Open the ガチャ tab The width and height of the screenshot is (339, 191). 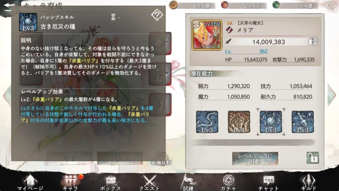pos(228,182)
